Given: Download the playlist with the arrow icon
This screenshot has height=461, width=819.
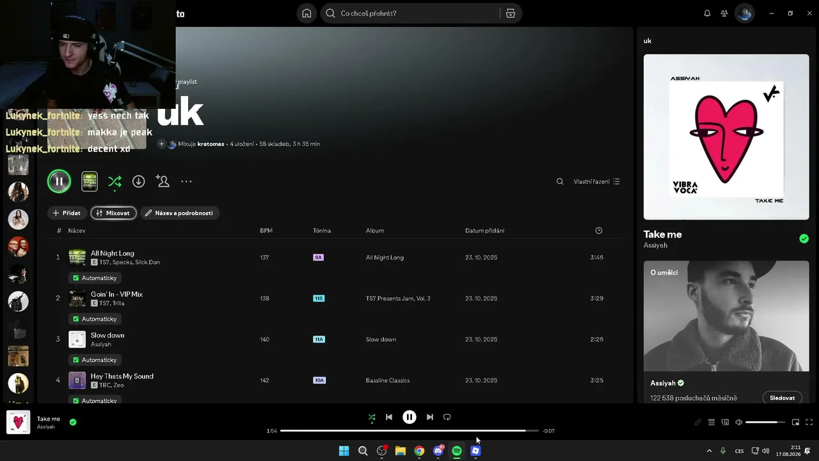Looking at the screenshot, I should click(138, 182).
